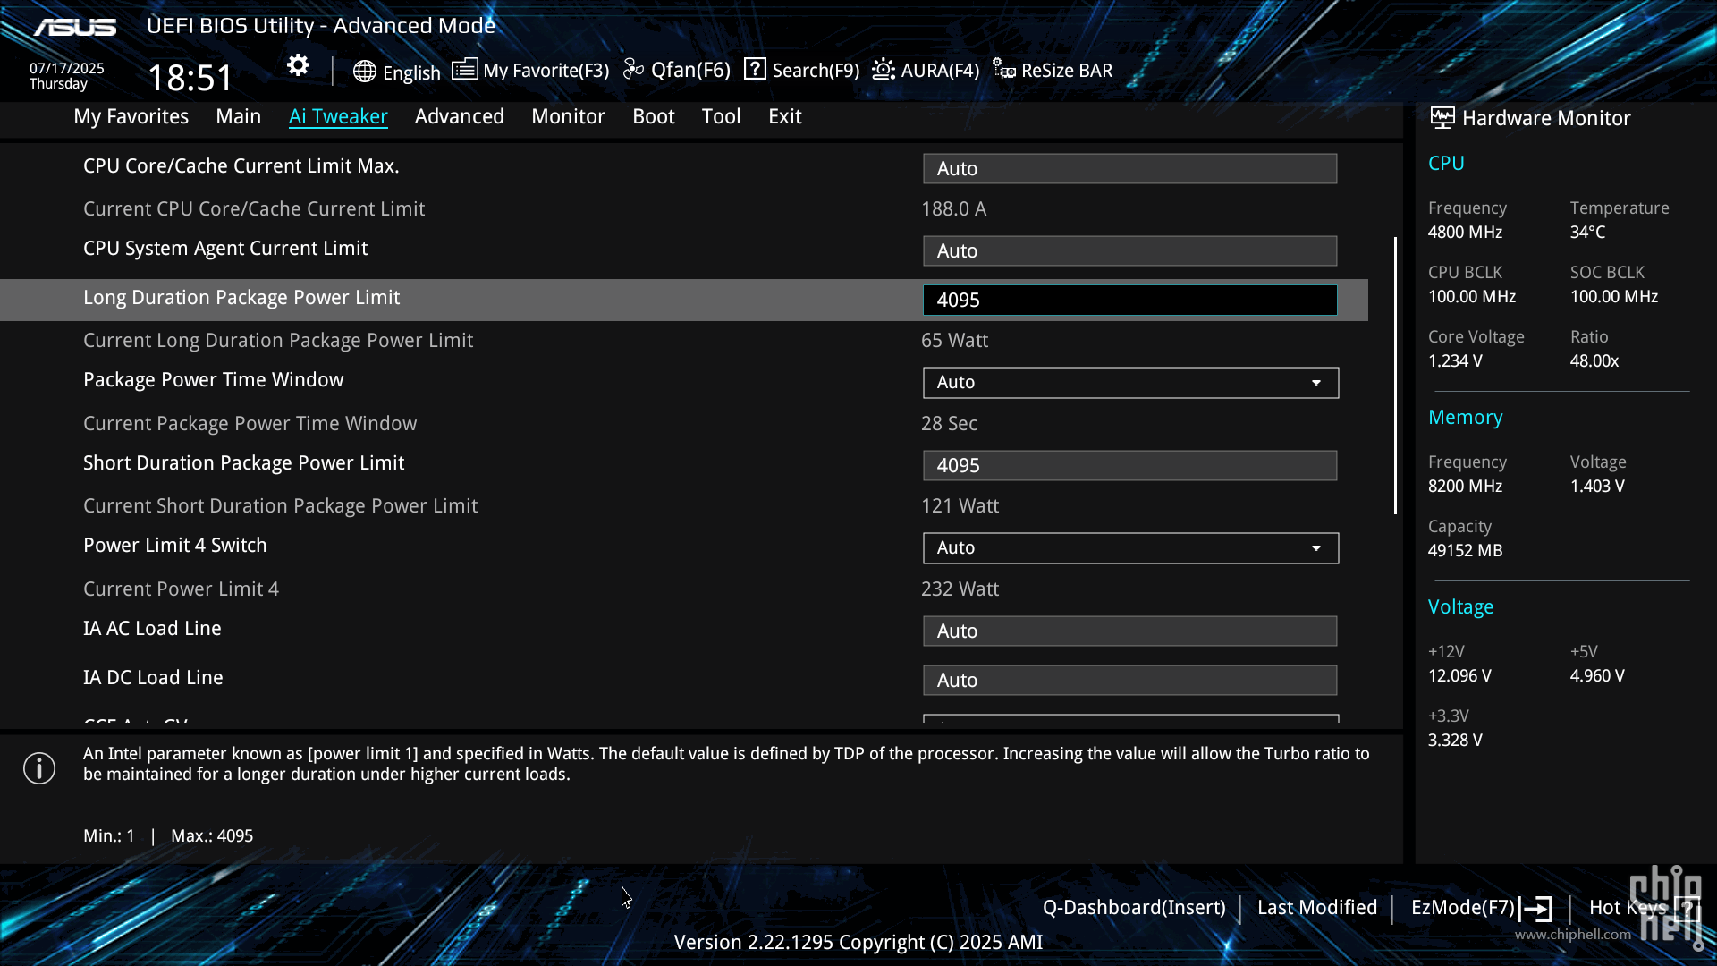Select IA DC Load Line label
Viewport: 1717px width, 966px height.
[153, 678]
